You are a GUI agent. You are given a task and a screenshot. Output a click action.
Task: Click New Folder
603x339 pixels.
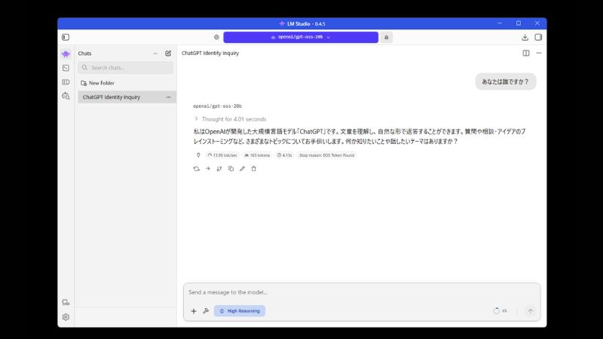tap(98, 83)
